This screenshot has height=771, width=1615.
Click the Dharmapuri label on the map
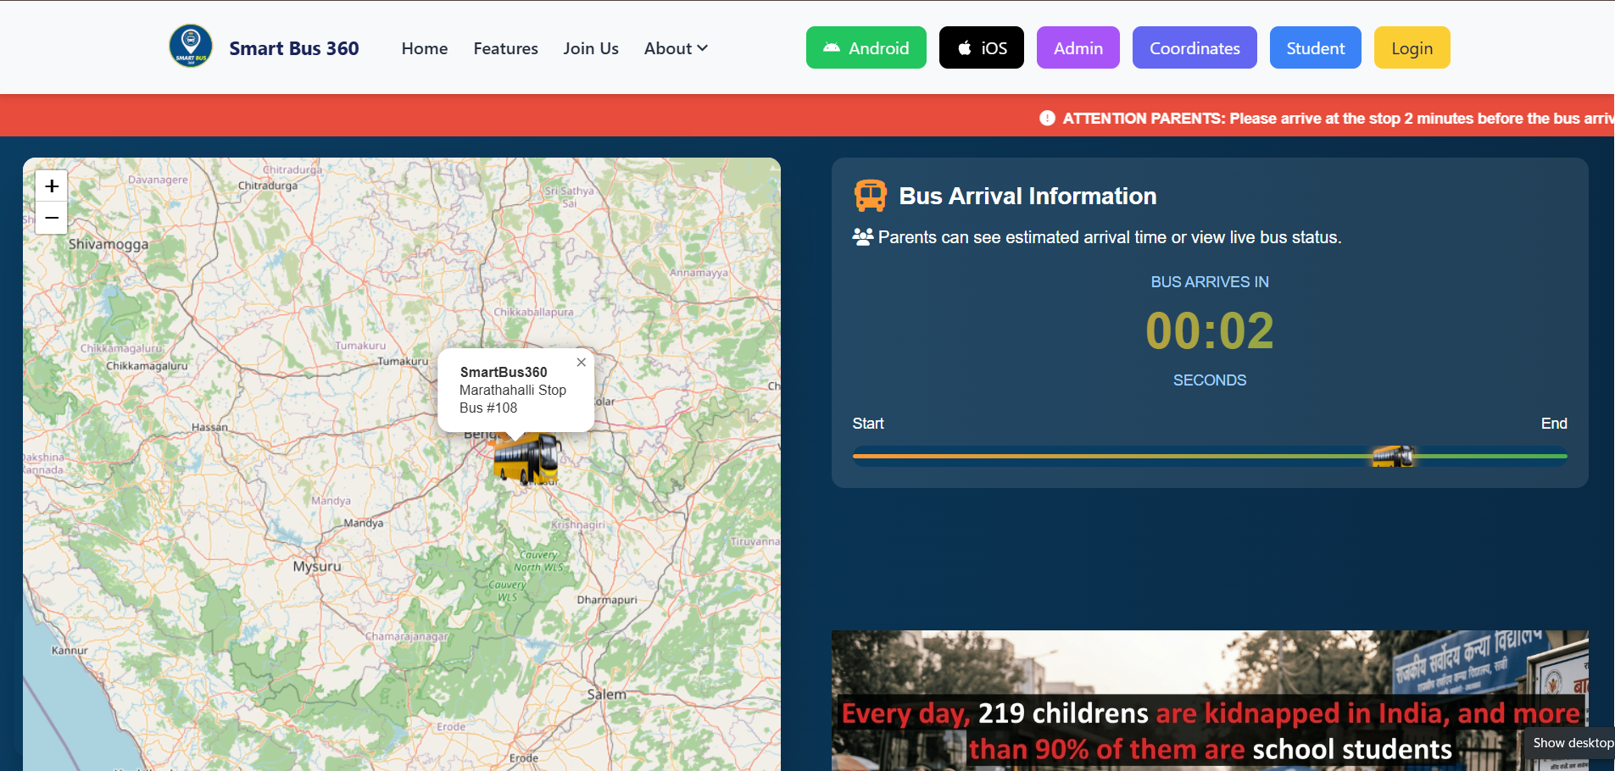point(607,600)
